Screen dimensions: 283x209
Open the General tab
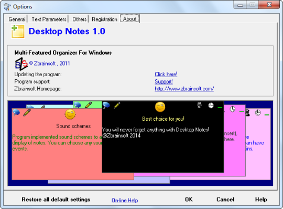pyautogui.click(x=17, y=19)
